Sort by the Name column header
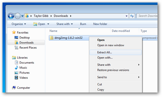This screenshot has width=162, height=97. (x=53, y=31)
